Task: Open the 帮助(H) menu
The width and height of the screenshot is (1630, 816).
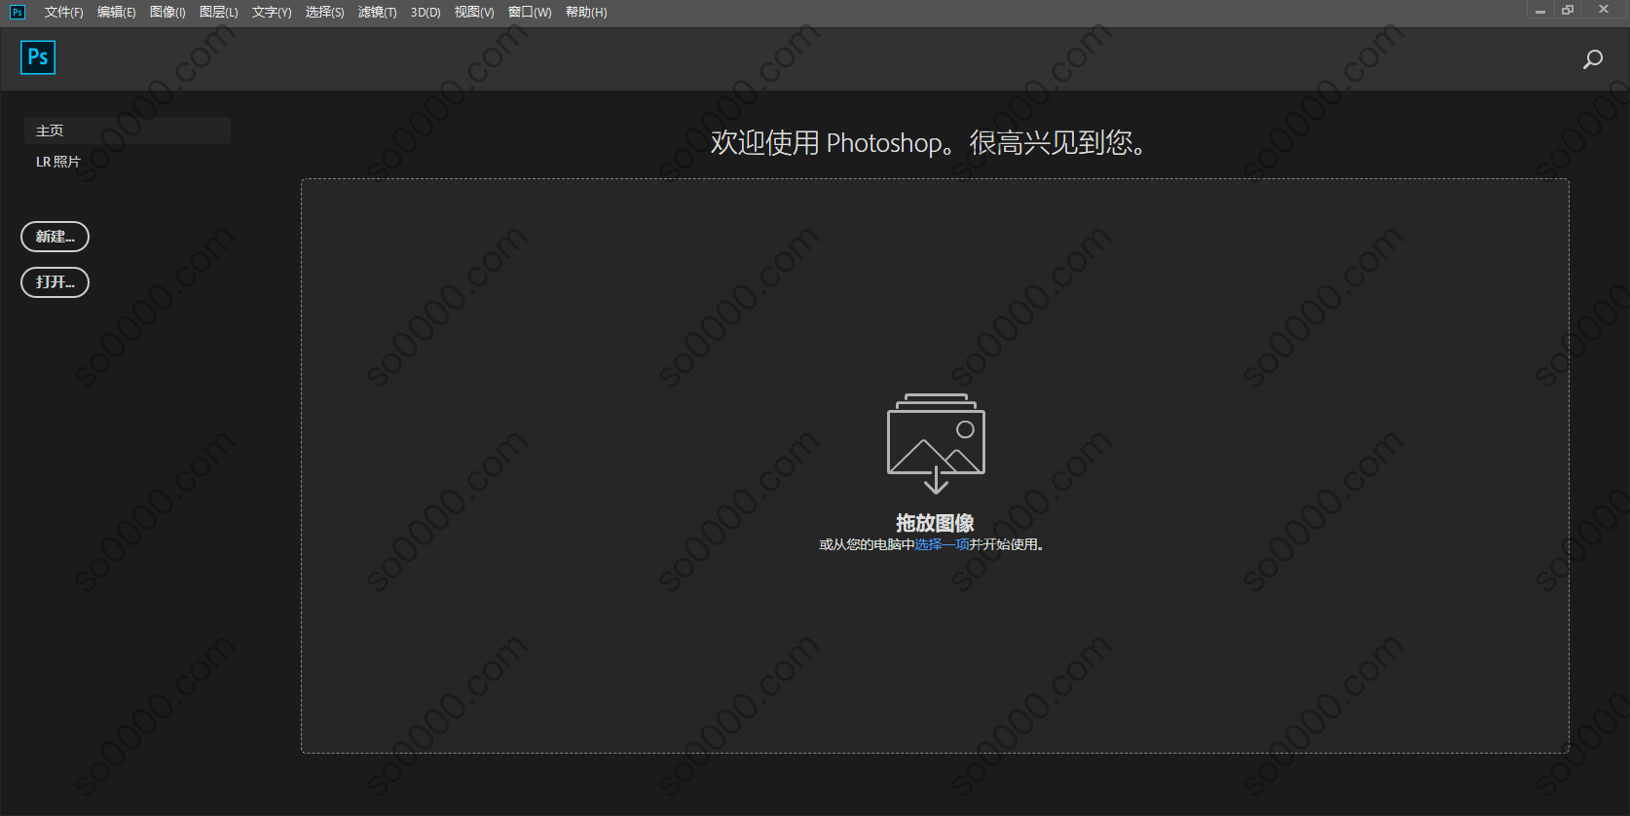Action: click(x=586, y=13)
